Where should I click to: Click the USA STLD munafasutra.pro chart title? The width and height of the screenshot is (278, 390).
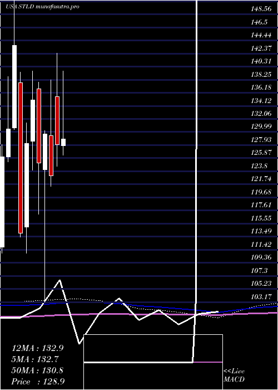point(42,7)
